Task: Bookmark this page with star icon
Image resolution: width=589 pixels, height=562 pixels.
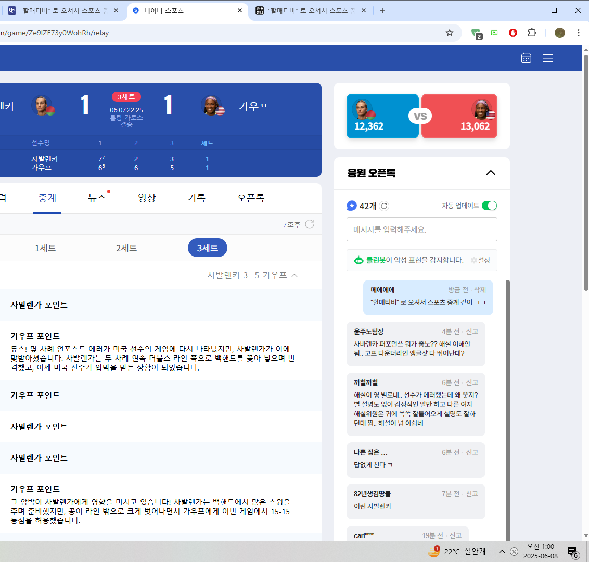Action: (x=450, y=33)
